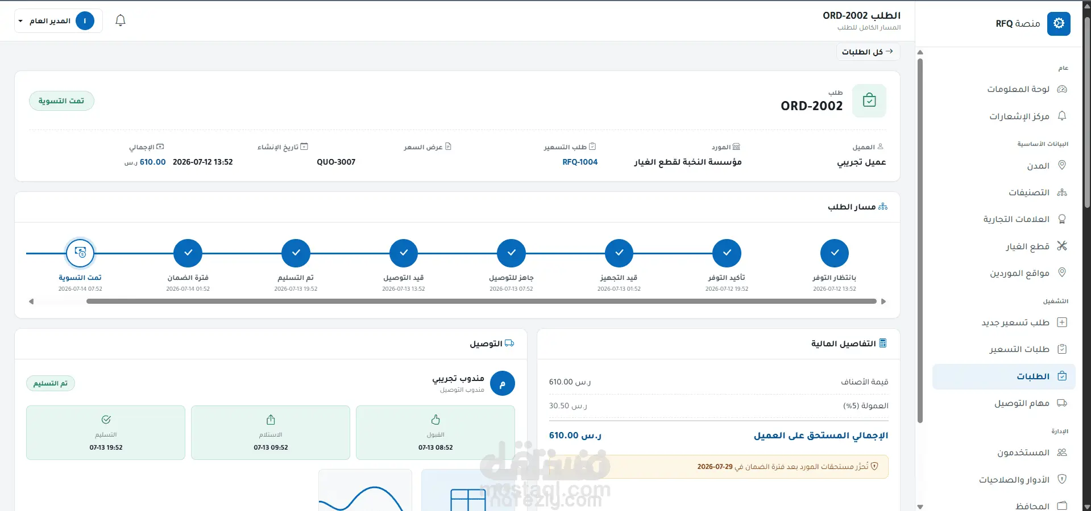Screen dimensions: 1091x511
Task: Click the timeline scroll right arrow
Action: 883,301
